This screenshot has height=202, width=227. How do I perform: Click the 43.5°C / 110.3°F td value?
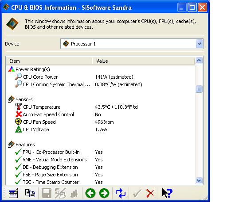point(116,107)
